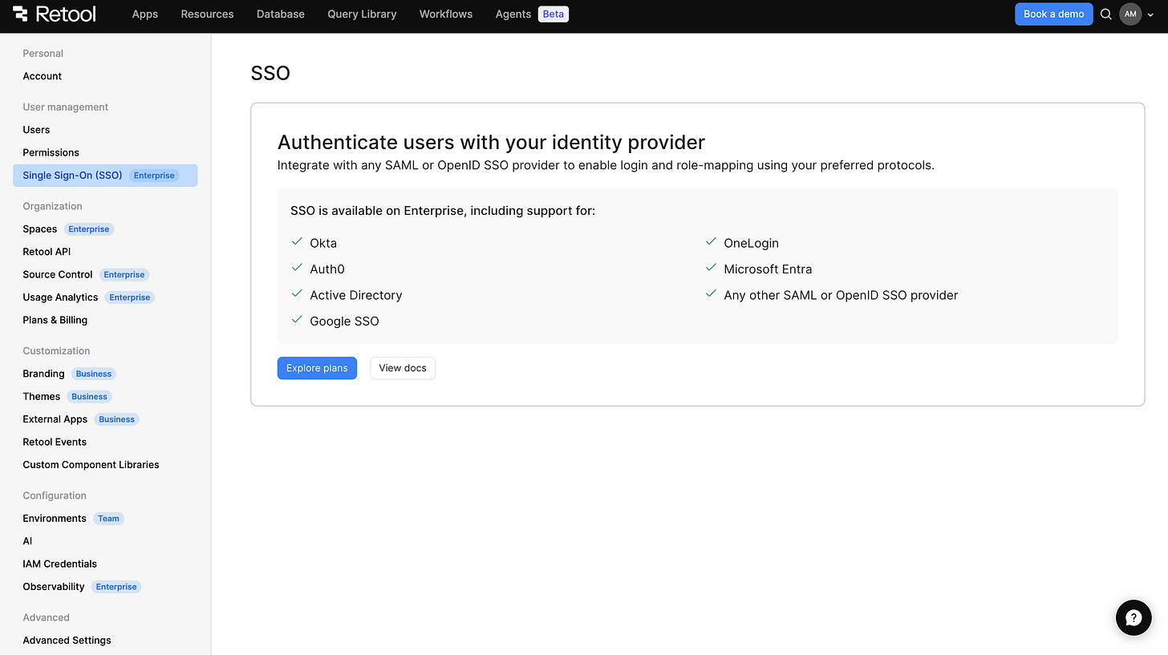The image size is (1168, 655).
Task: Open Users in sidebar
Action: point(36,130)
